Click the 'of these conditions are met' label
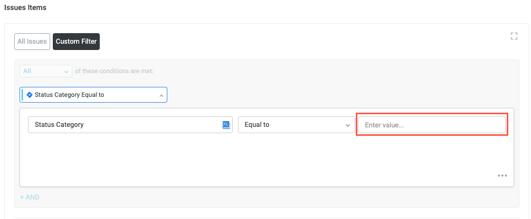Viewport: 531px width, 219px height. pyautogui.click(x=114, y=71)
